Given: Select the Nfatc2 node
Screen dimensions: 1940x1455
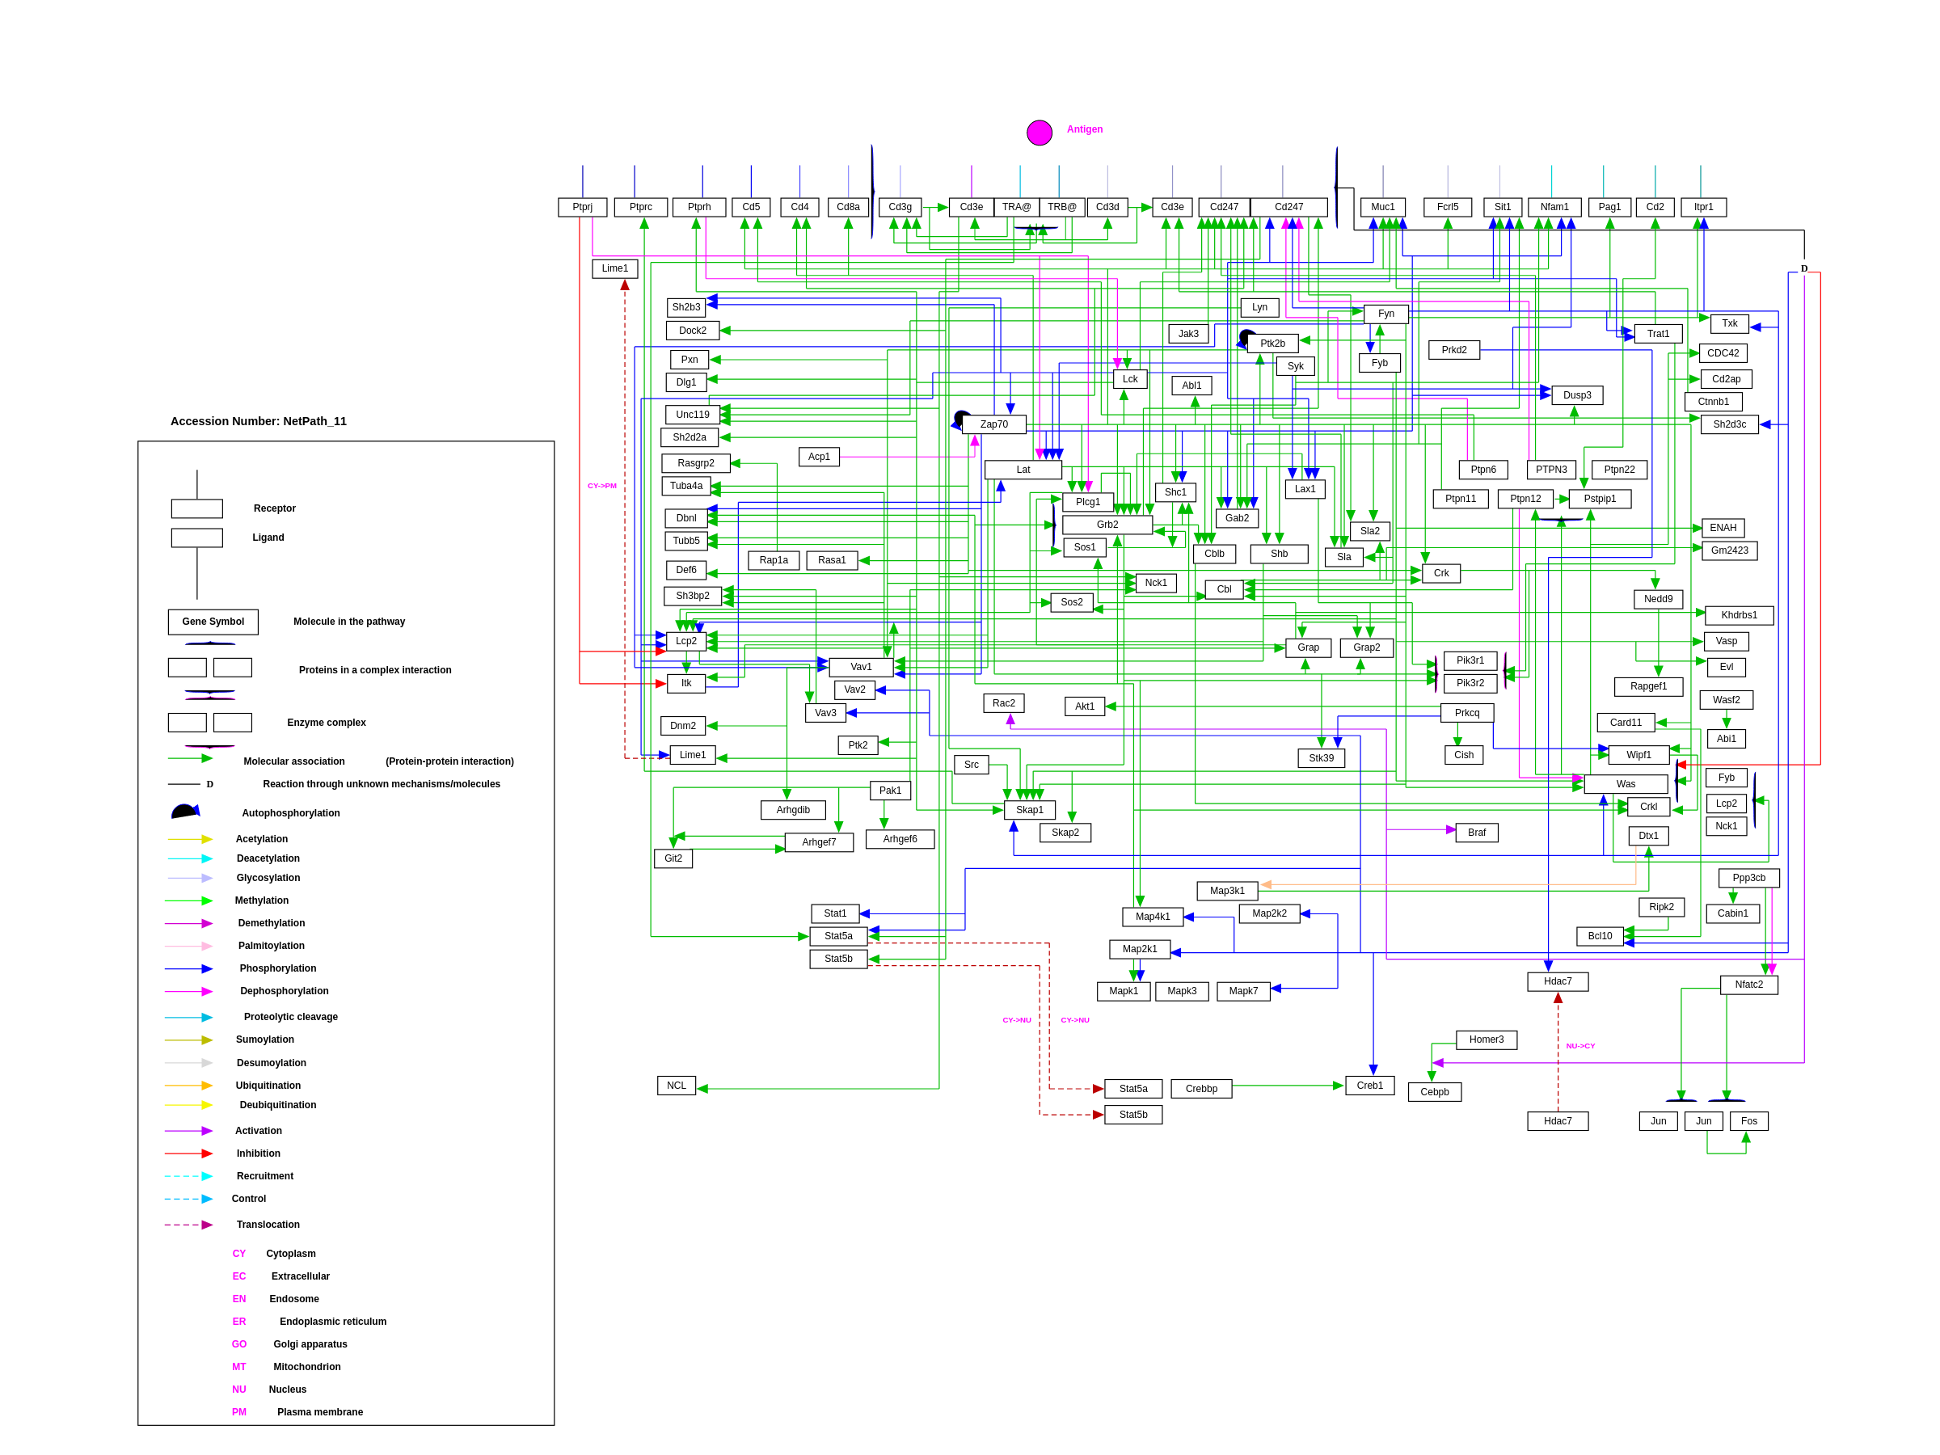Looking at the screenshot, I should [x=1748, y=984].
